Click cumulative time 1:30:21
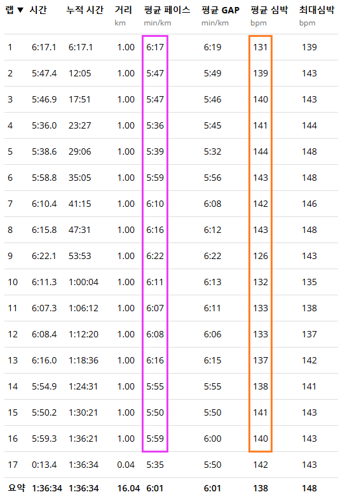Screen dimensions: 338x499 (x=84, y=412)
